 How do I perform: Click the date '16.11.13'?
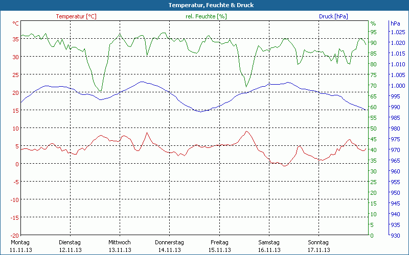[269, 250]
